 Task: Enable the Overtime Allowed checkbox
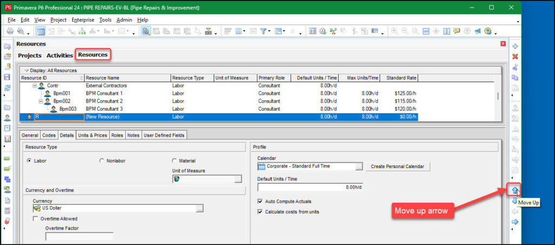35,219
